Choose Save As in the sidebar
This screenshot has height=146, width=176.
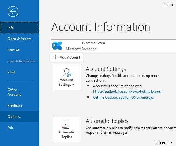pos(20,50)
